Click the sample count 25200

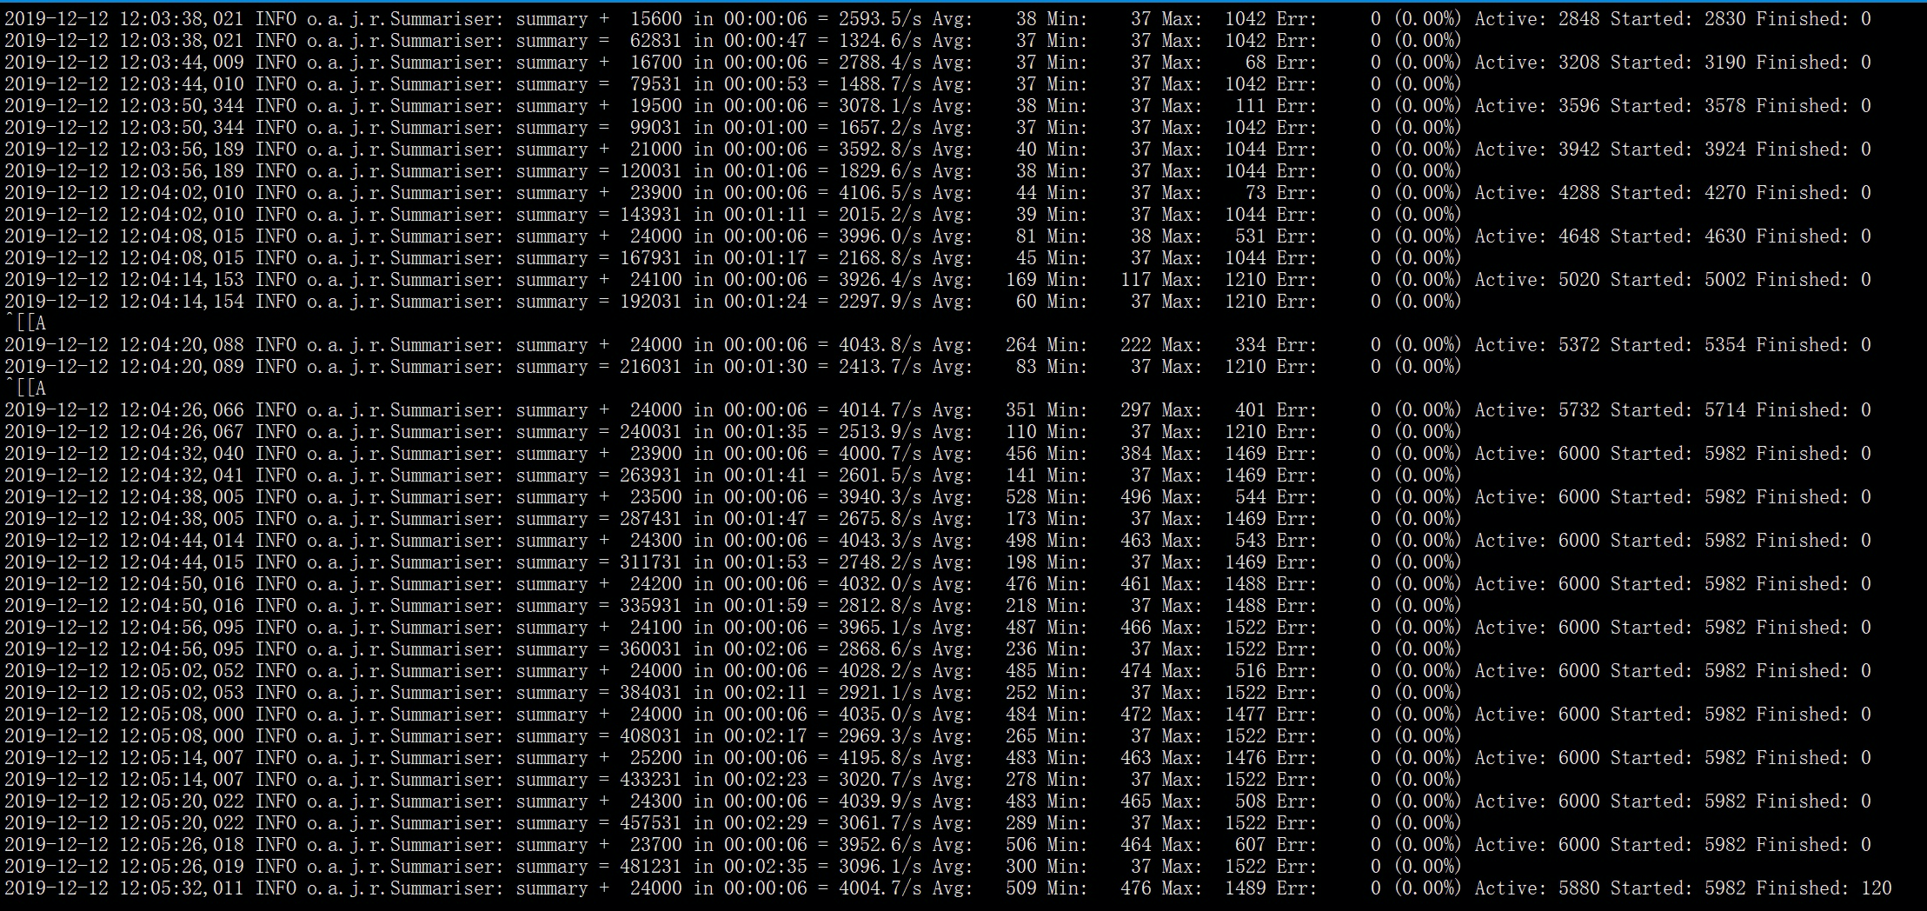point(656,758)
